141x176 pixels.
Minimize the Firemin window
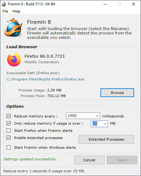point(105,4)
